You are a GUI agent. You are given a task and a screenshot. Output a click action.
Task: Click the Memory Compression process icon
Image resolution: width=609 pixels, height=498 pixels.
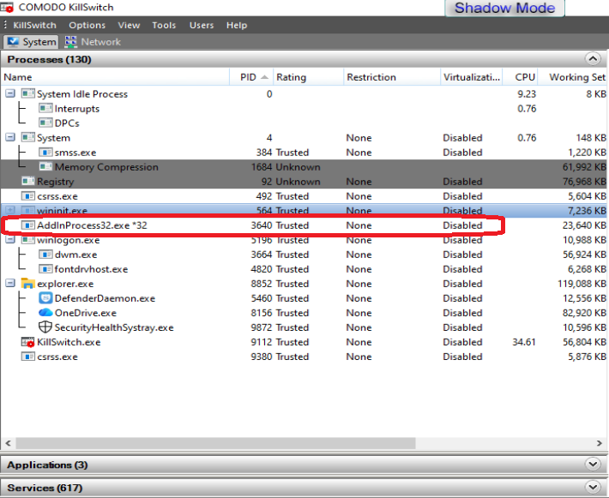(45, 167)
